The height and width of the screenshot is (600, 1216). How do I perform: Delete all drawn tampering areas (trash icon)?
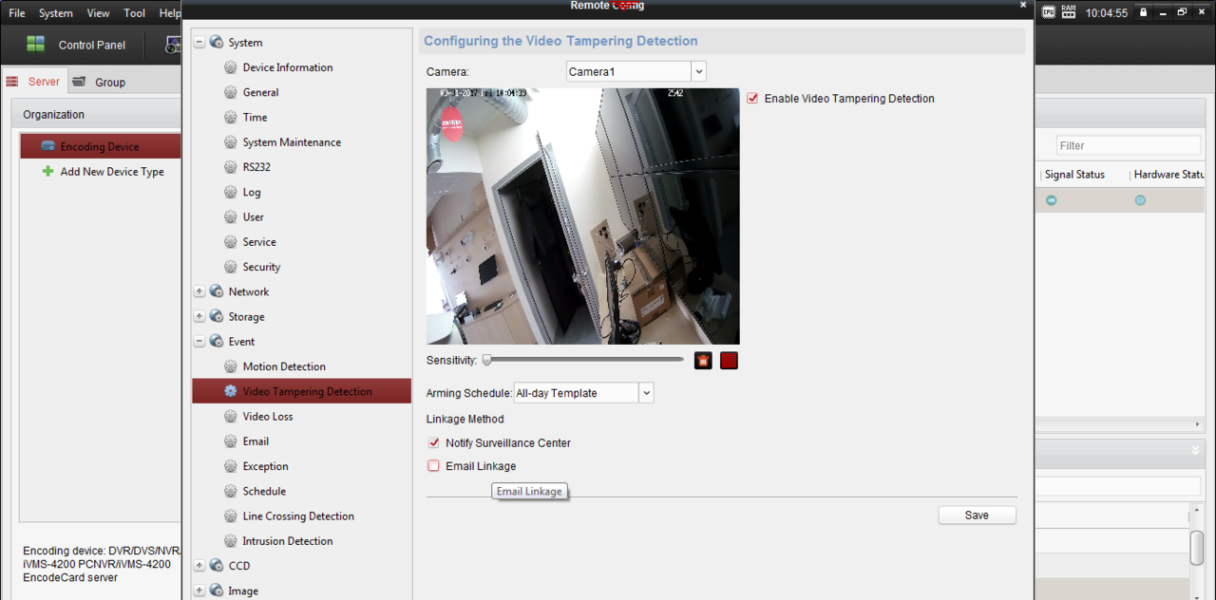tap(703, 361)
